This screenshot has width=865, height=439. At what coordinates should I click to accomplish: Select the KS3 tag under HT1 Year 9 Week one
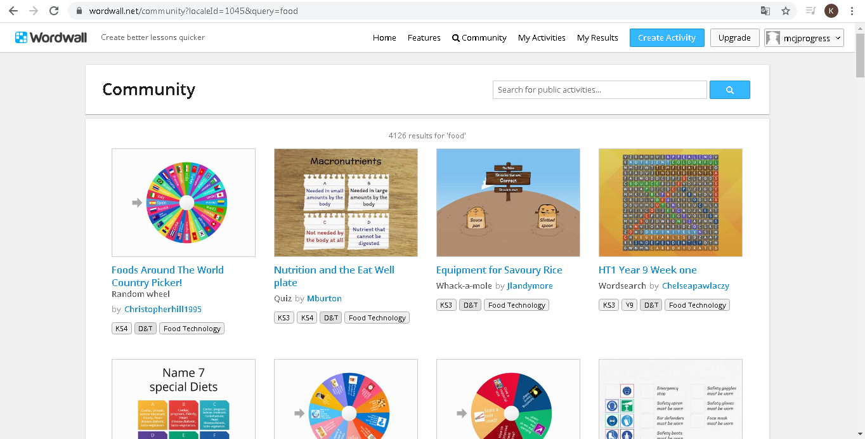click(608, 305)
